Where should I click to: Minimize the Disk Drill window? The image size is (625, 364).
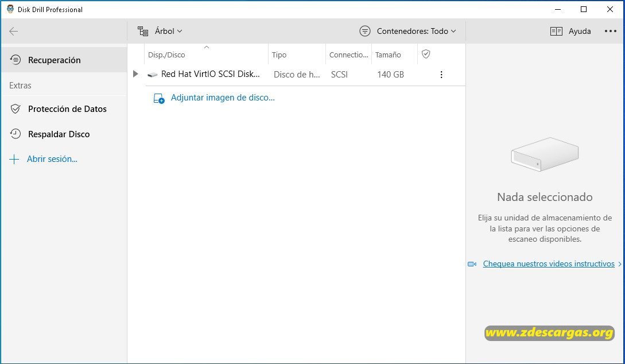pos(558,9)
